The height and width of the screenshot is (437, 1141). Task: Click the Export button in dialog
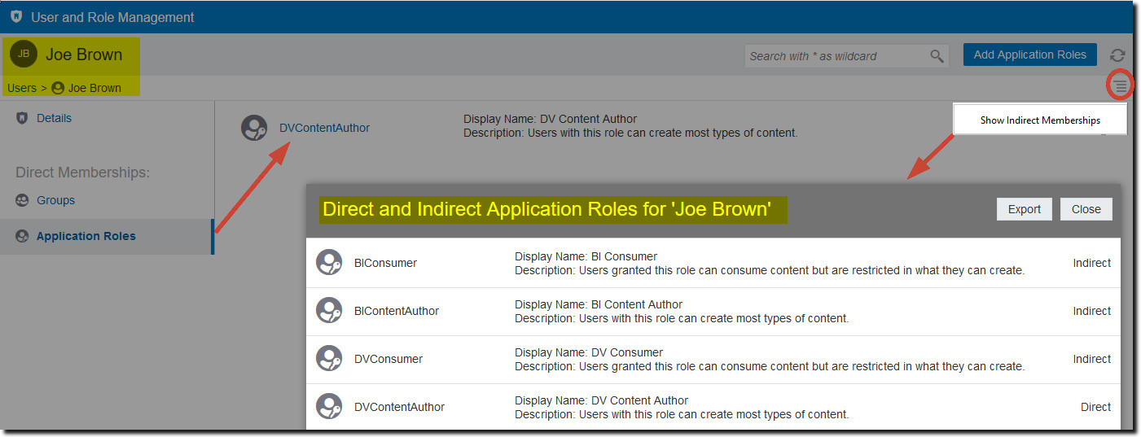pos(1025,209)
